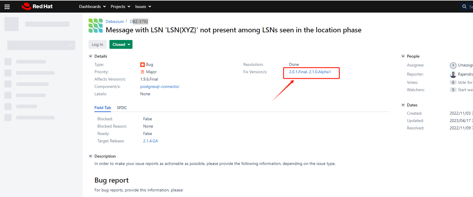Click the Major priority icon
This screenshot has width=473, height=197.
point(143,72)
